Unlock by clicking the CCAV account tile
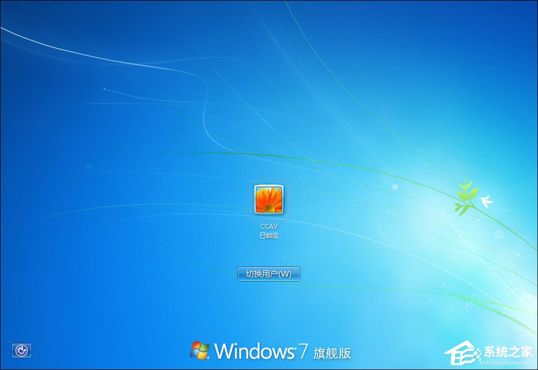 (270, 201)
